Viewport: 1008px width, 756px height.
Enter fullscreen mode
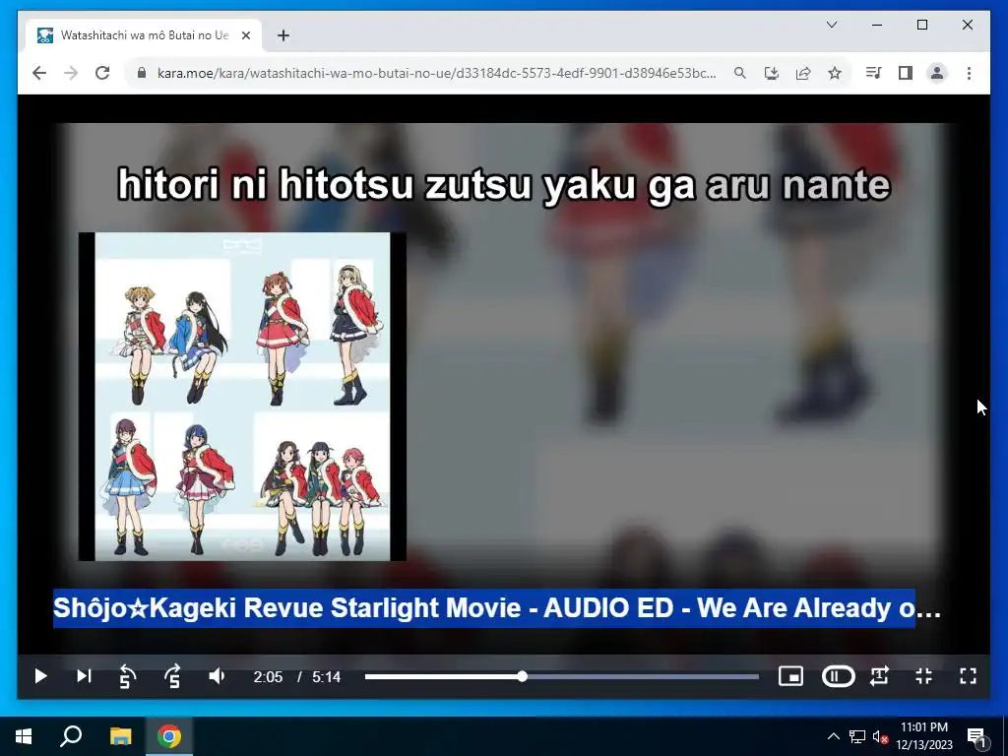[969, 676]
